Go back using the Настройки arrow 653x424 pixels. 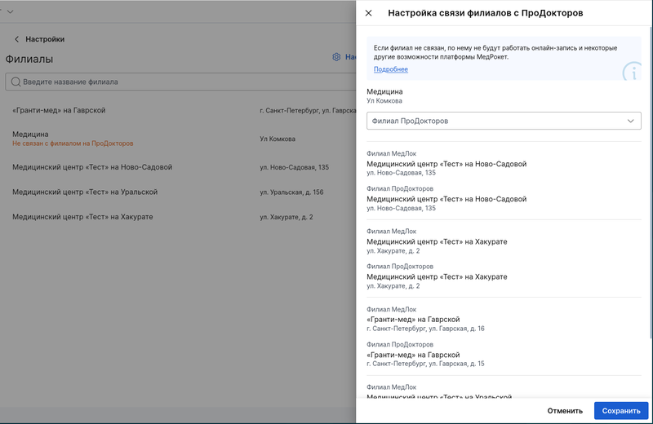[x=16, y=39]
